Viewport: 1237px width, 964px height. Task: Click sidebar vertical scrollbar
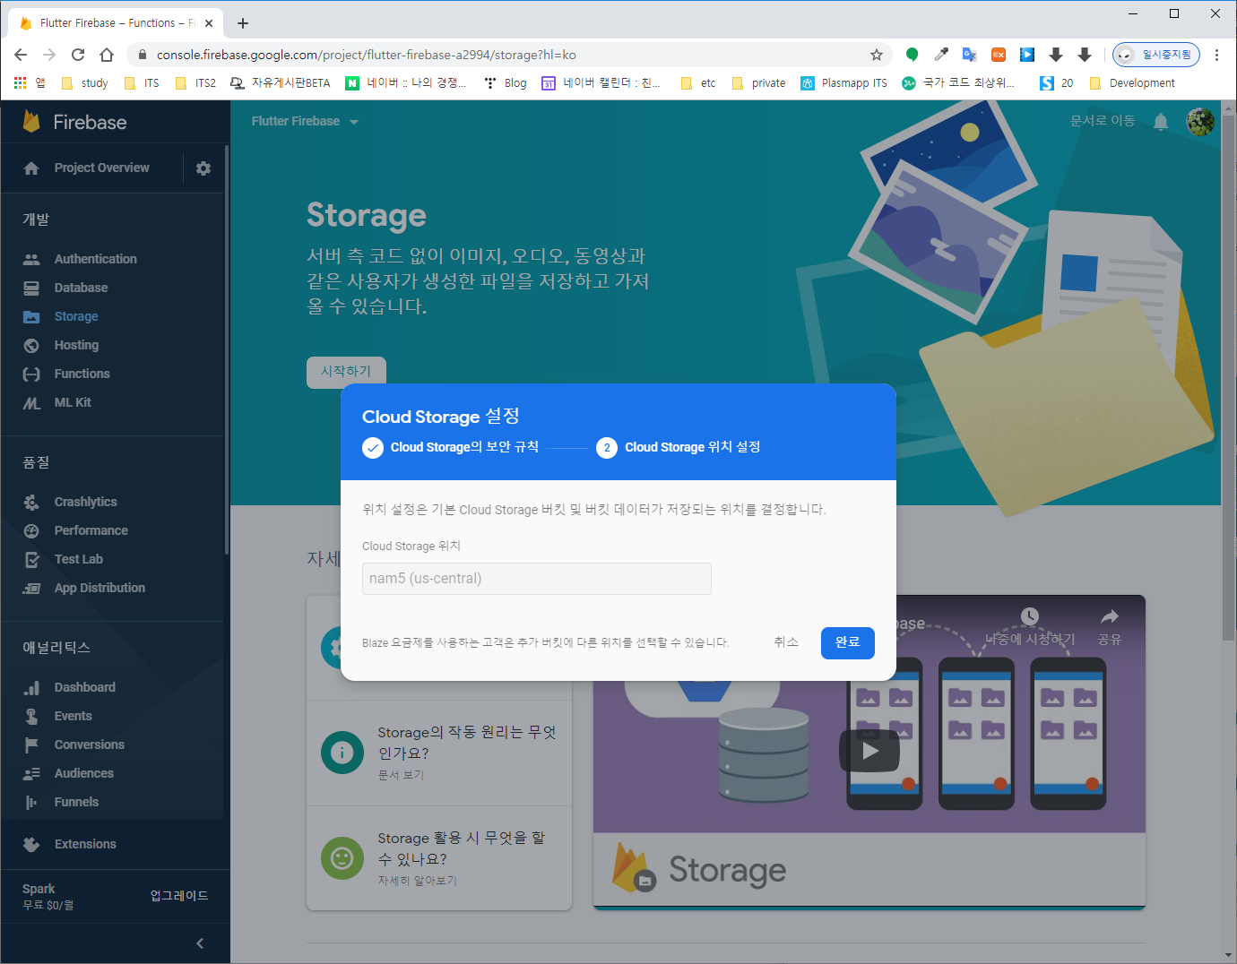click(227, 349)
